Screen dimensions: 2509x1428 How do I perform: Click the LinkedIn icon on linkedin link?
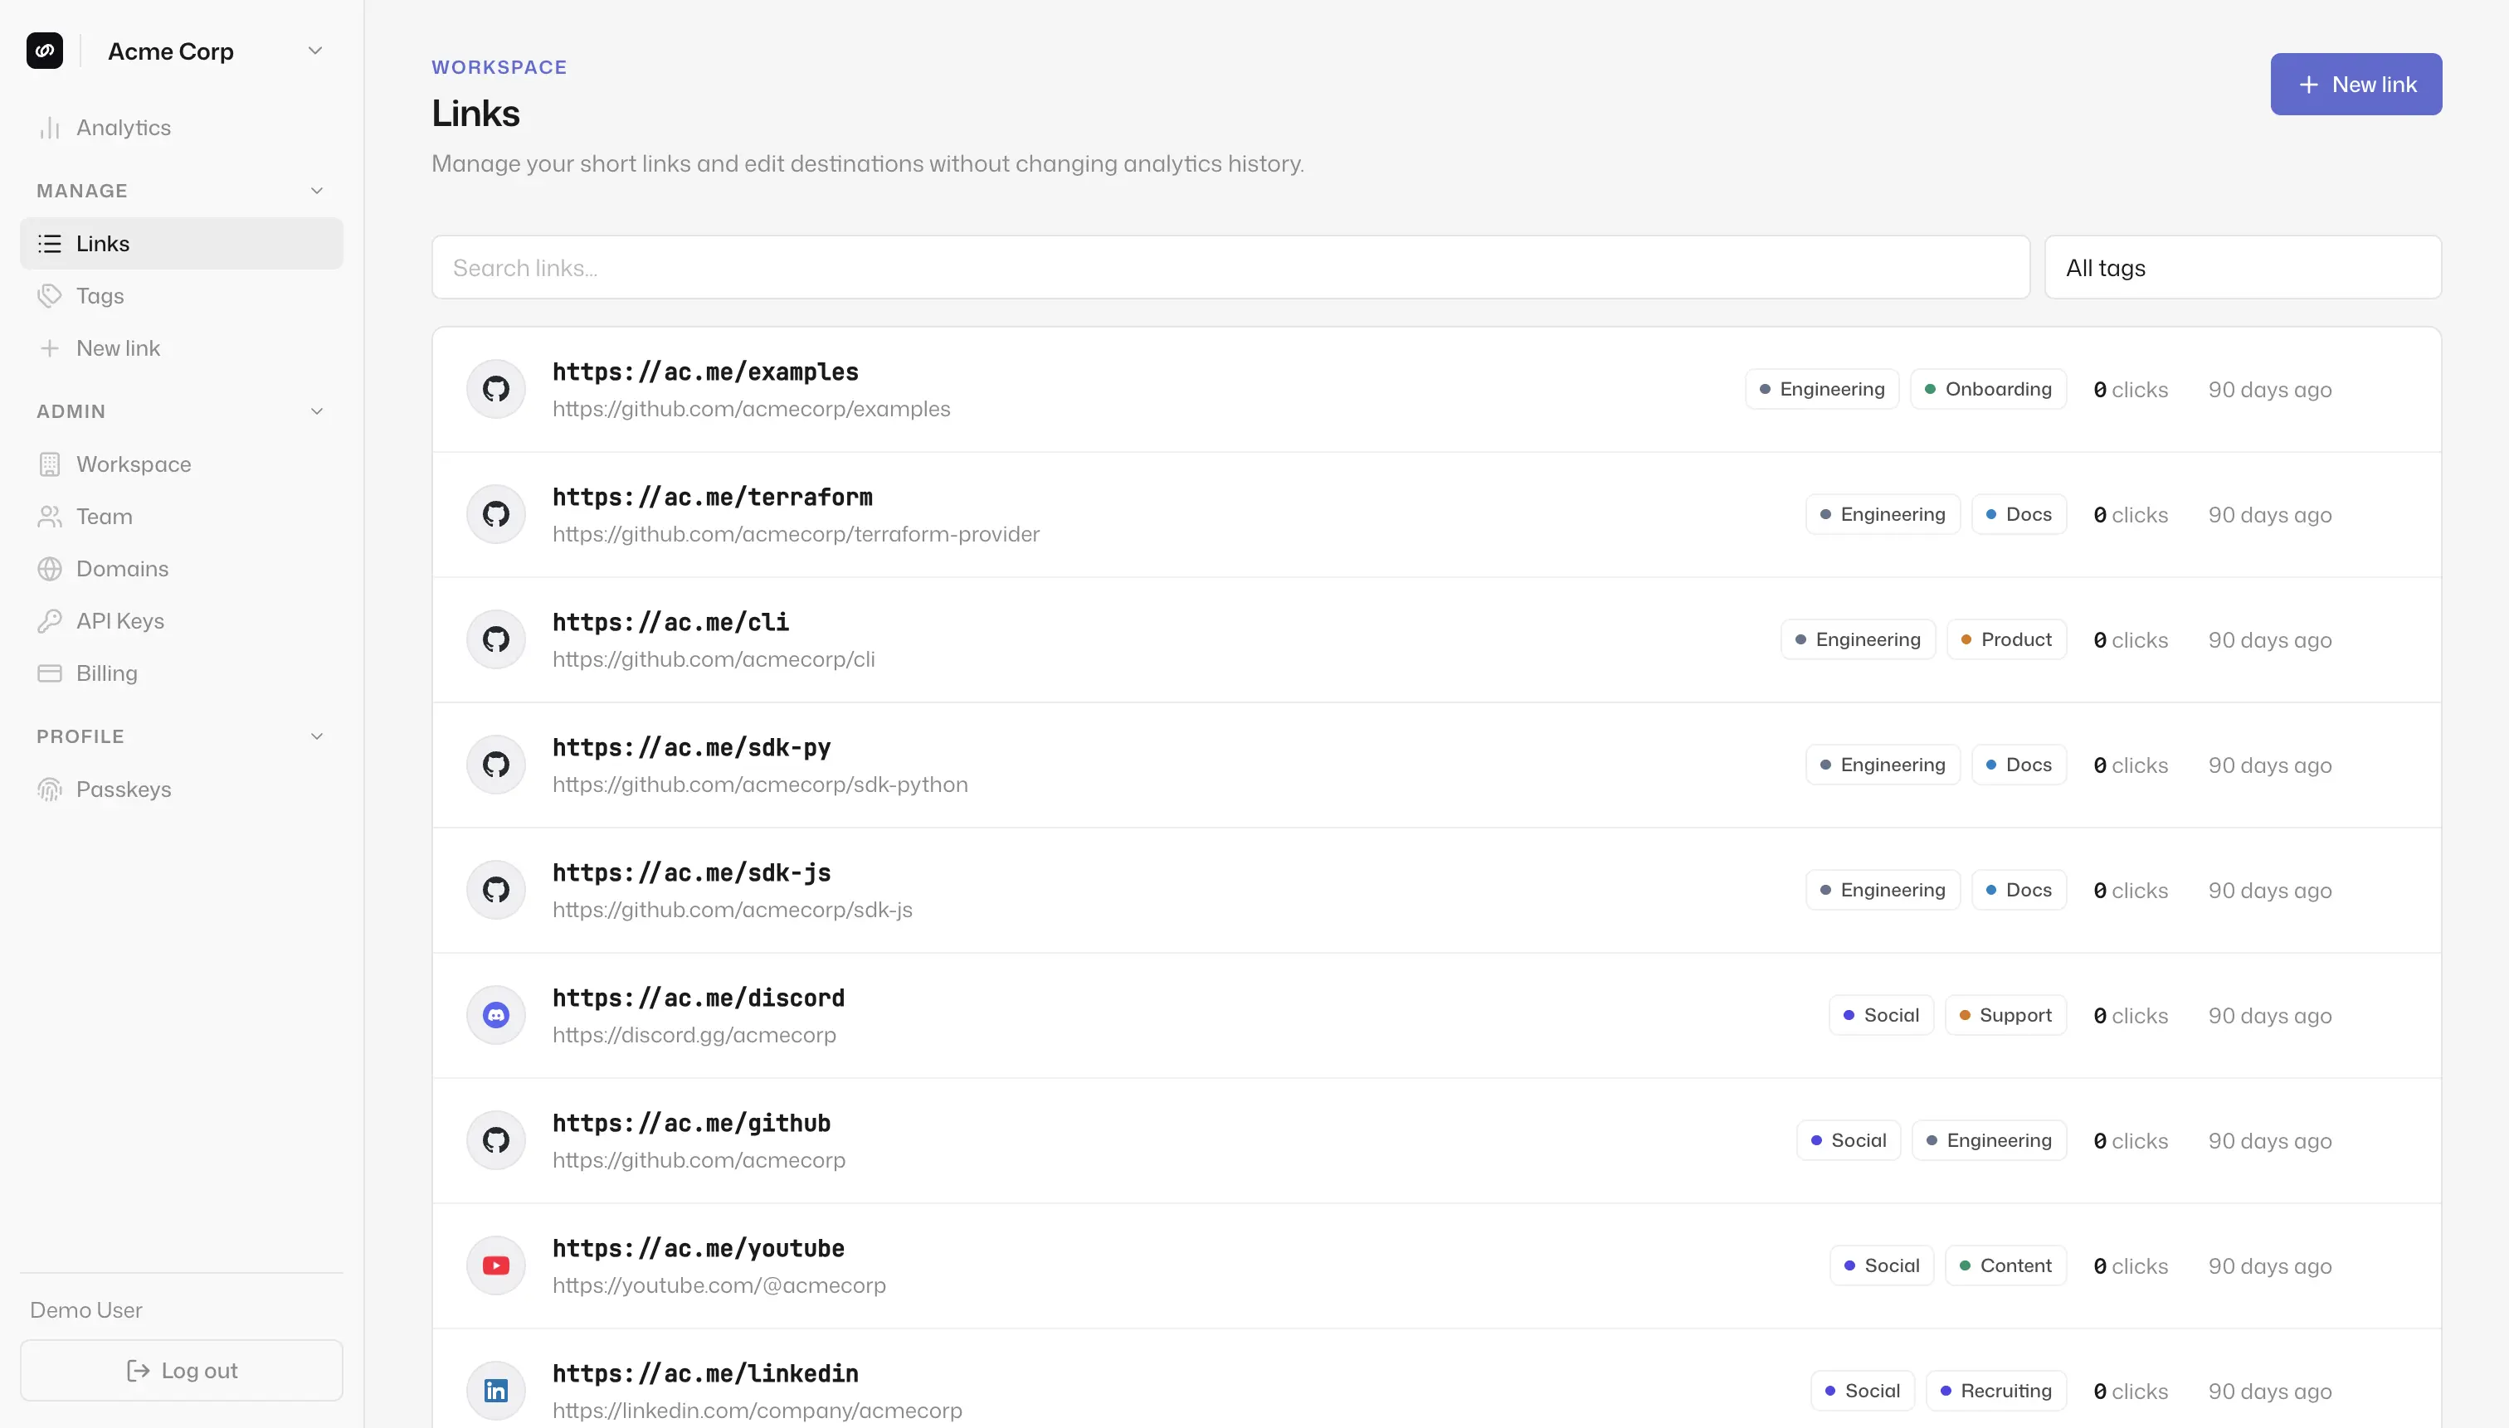(x=496, y=1391)
